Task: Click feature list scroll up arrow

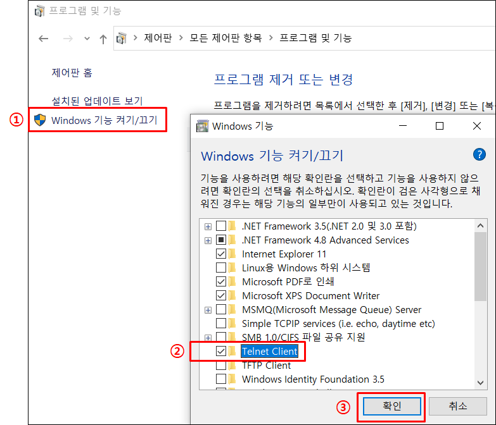Action: (480, 225)
